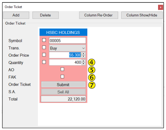This screenshot has width=166, height=130.
Task: Enable the AO checkbox
Action: [x=62, y=69]
